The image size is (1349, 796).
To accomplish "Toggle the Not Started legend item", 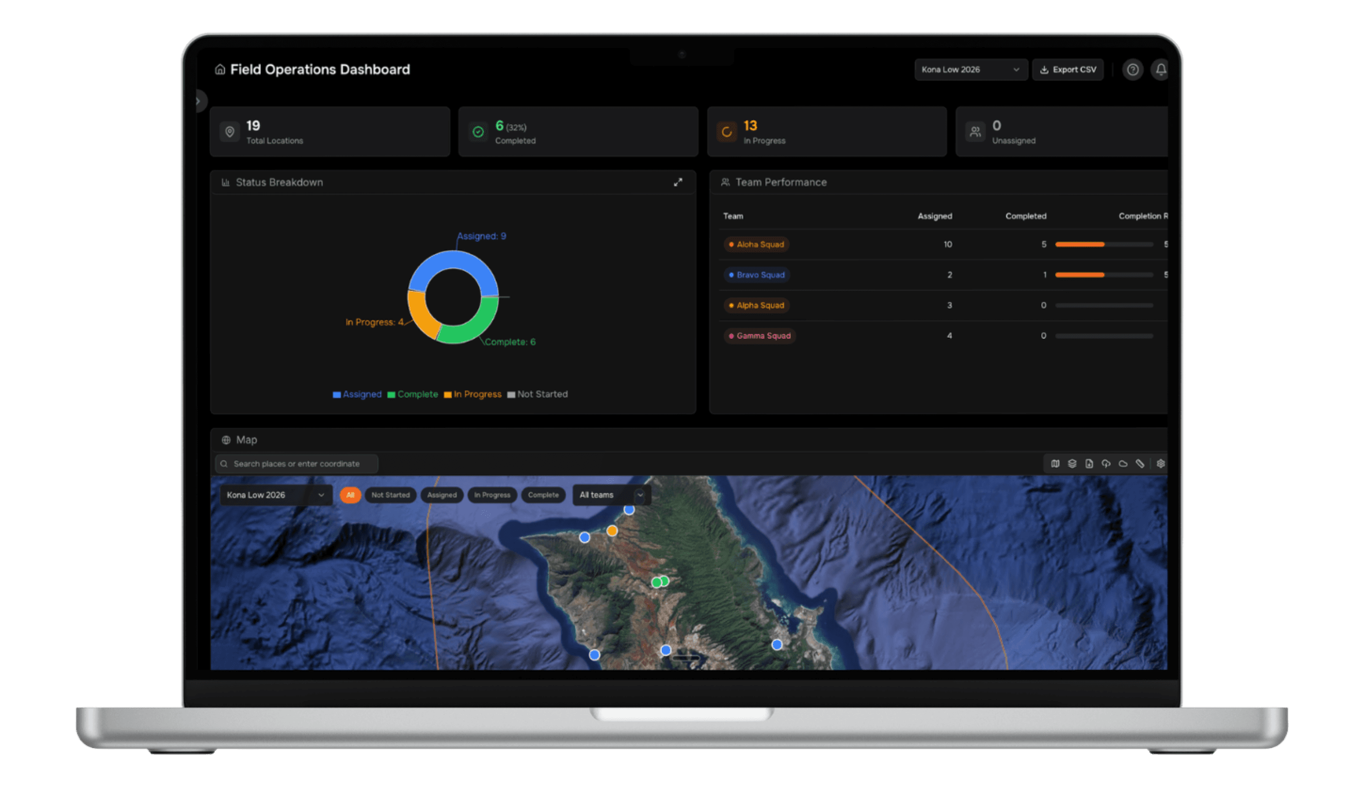I will [537, 394].
